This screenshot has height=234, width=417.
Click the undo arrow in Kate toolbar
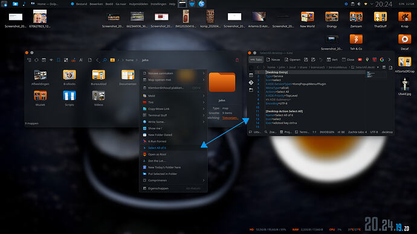321,60
